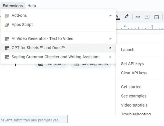Choose Clear API keys
The image size is (164, 126).
tap(140, 73)
